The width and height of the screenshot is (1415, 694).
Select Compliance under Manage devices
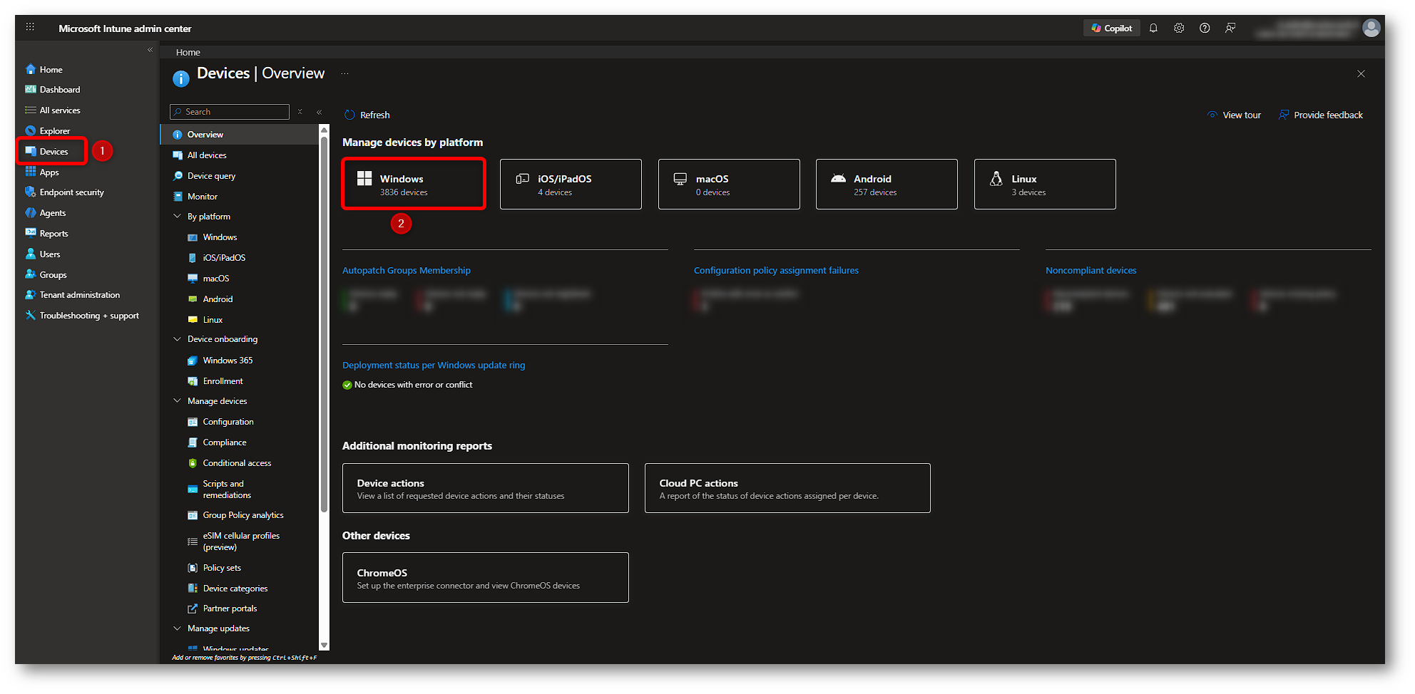click(x=224, y=442)
